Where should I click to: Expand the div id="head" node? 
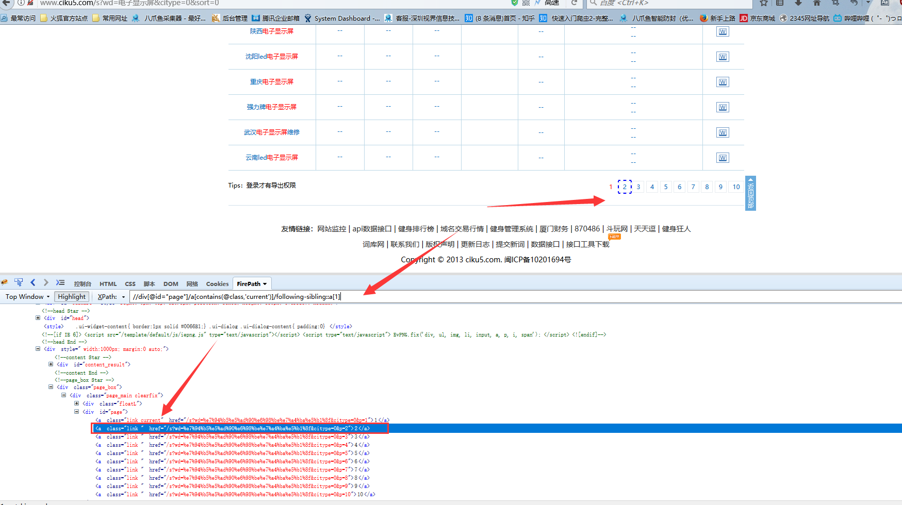[x=38, y=318]
